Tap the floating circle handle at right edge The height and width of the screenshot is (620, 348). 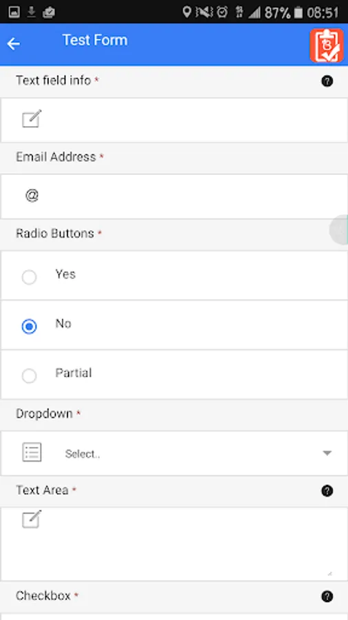[339, 229]
